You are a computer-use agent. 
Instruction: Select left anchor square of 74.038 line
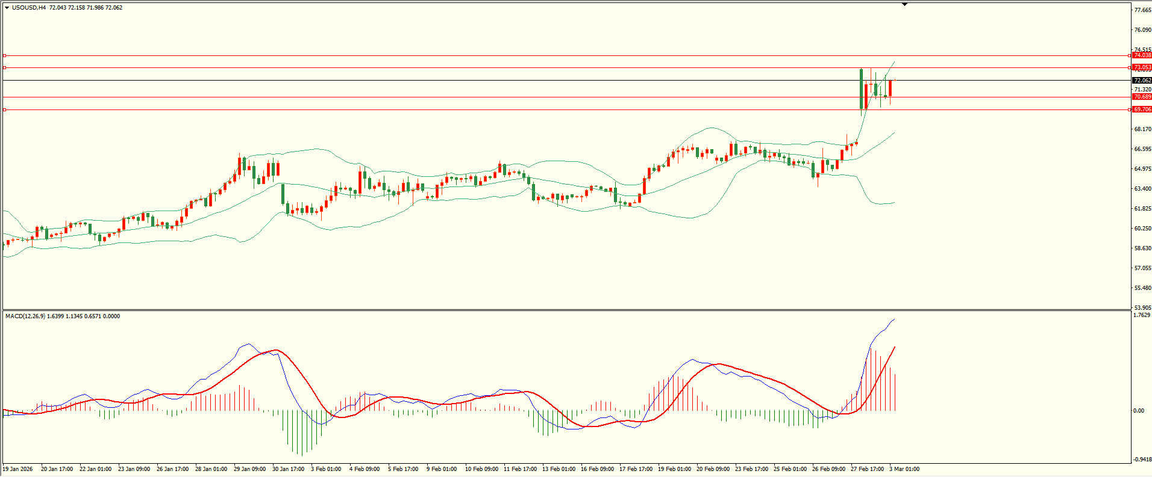pyautogui.click(x=5, y=55)
